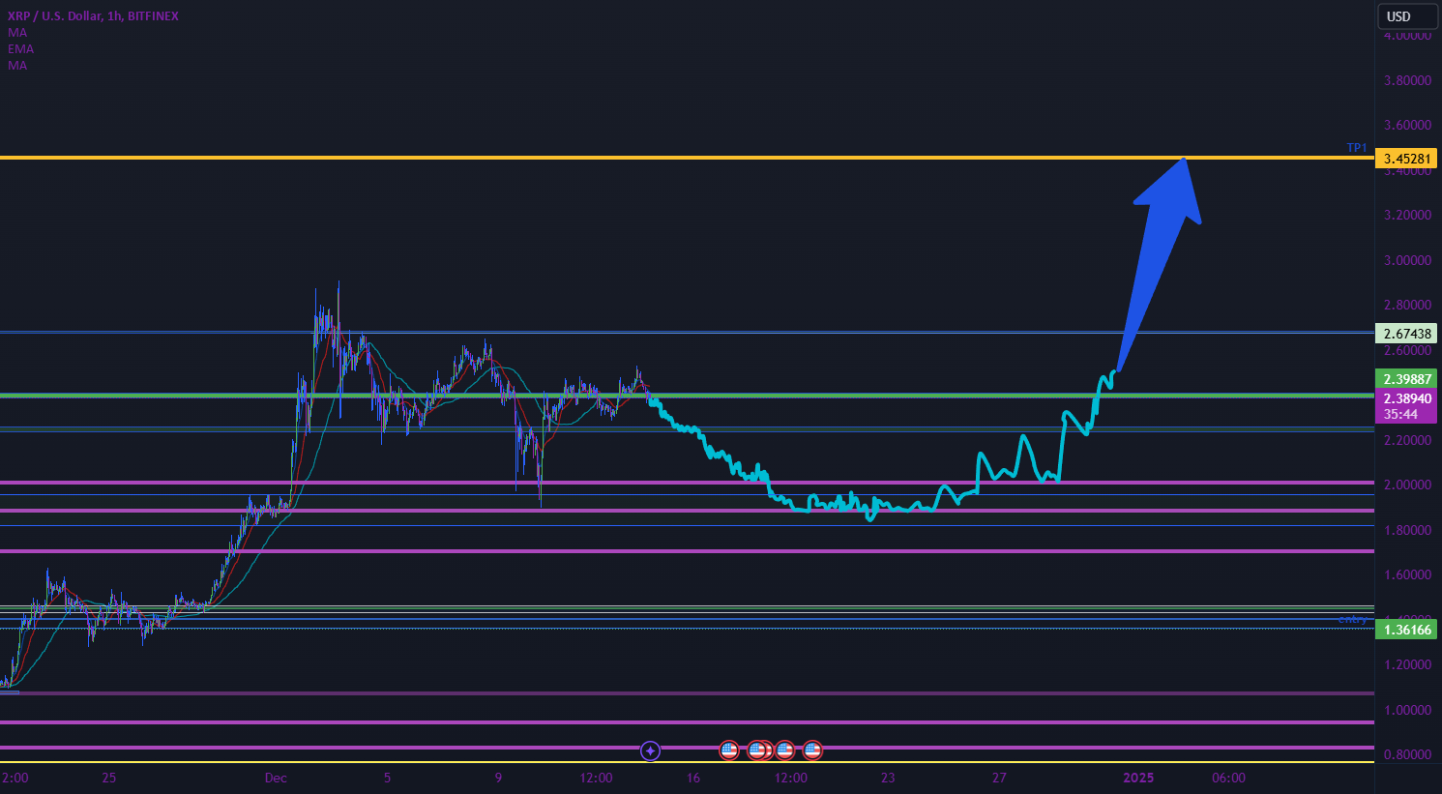The height and width of the screenshot is (794, 1442).
Task: Click the 23 date on time axis
Action: click(888, 778)
